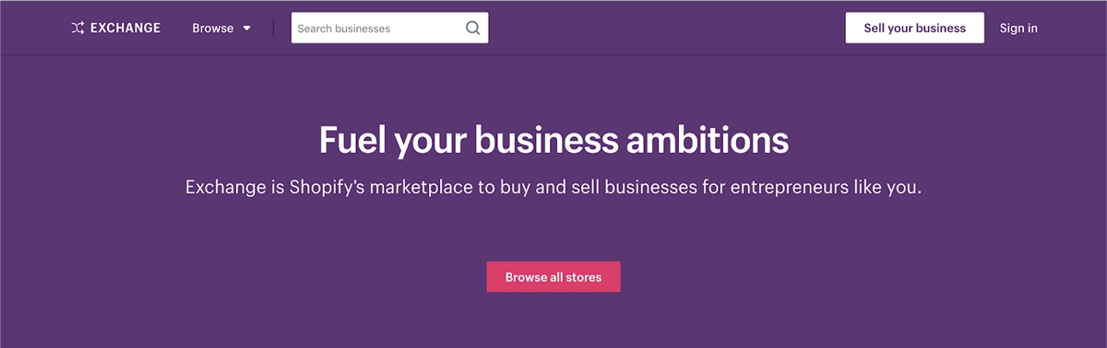The image size is (1107, 348).
Task: Open the Browse menu label
Action: (213, 28)
